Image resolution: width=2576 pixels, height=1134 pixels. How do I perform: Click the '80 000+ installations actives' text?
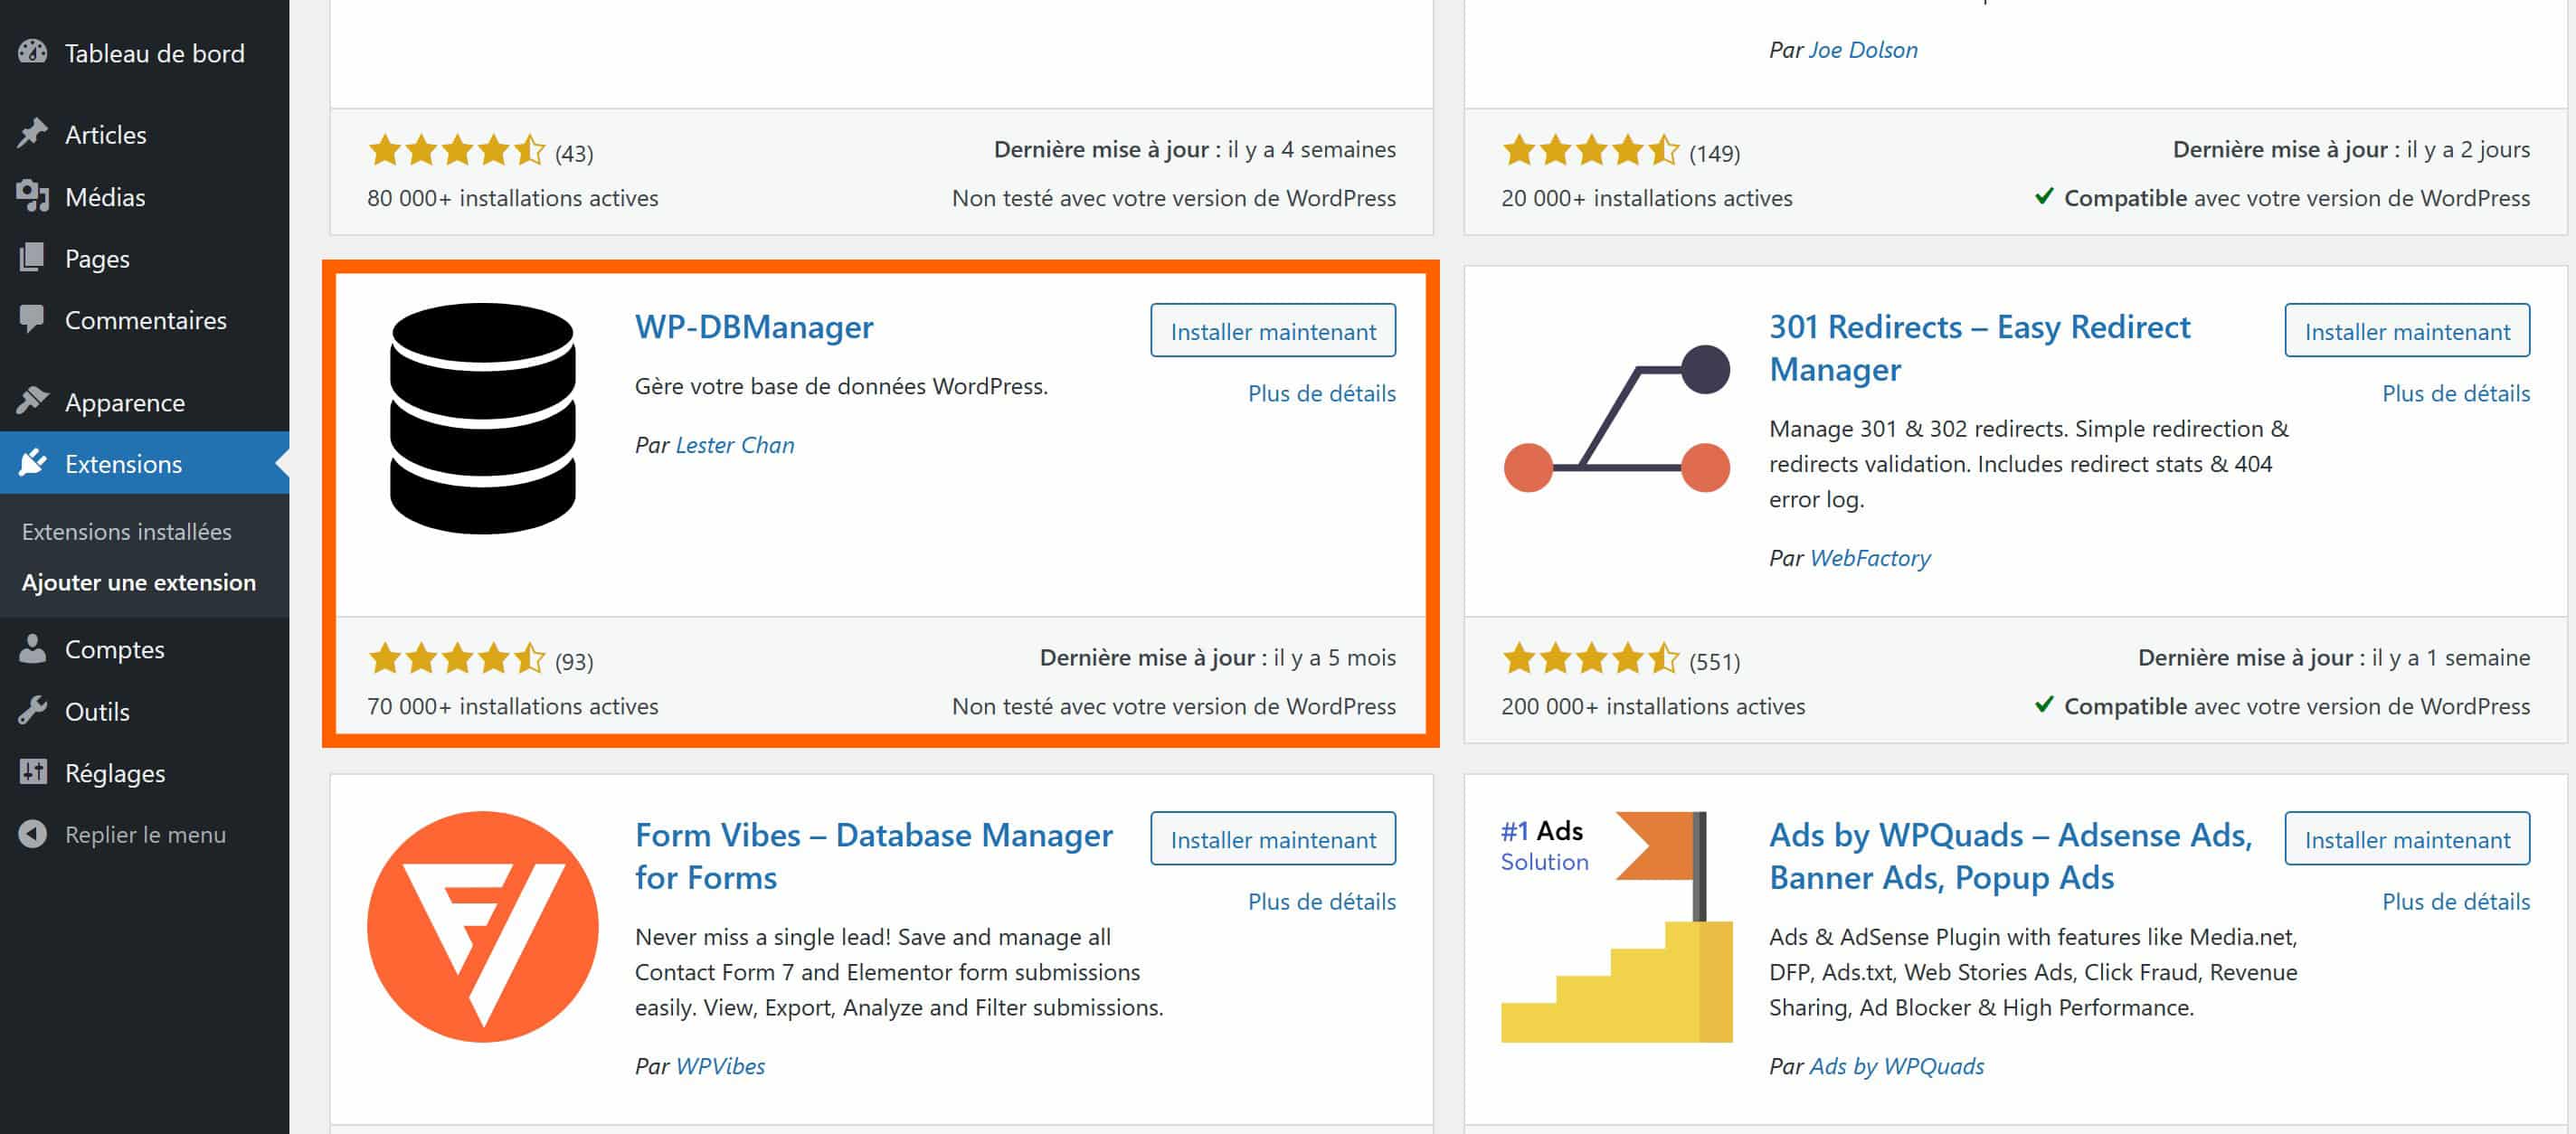click(x=512, y=198)
